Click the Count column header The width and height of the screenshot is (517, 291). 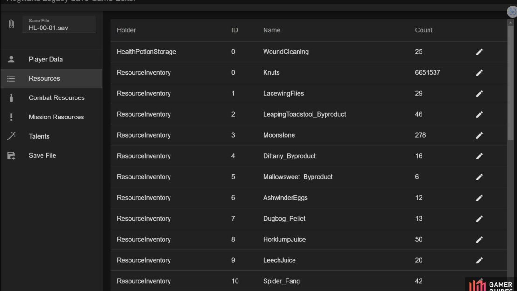click(424, 30)
